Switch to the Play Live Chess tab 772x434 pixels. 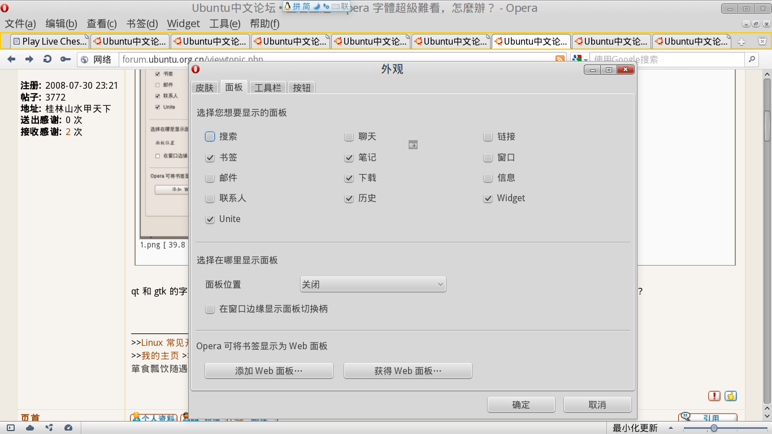[50, 41]
